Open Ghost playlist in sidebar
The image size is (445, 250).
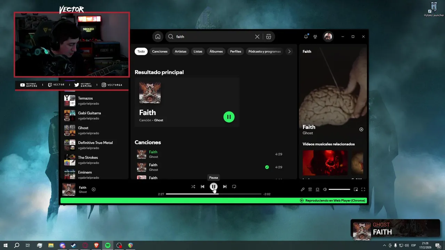point(94,130)
